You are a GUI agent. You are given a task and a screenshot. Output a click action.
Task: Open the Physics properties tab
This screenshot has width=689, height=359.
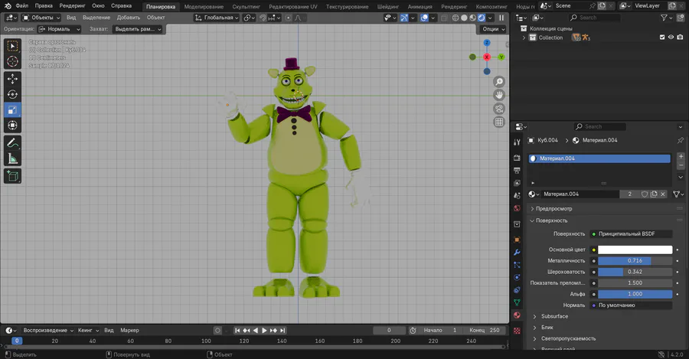pyautogui.click(x=517, y=277)
